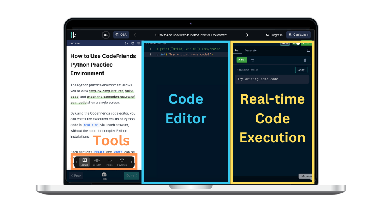Open the Q&A button in top bar
Image resolution: width=381 pixels, height=214 pixels.
[121, 35]
